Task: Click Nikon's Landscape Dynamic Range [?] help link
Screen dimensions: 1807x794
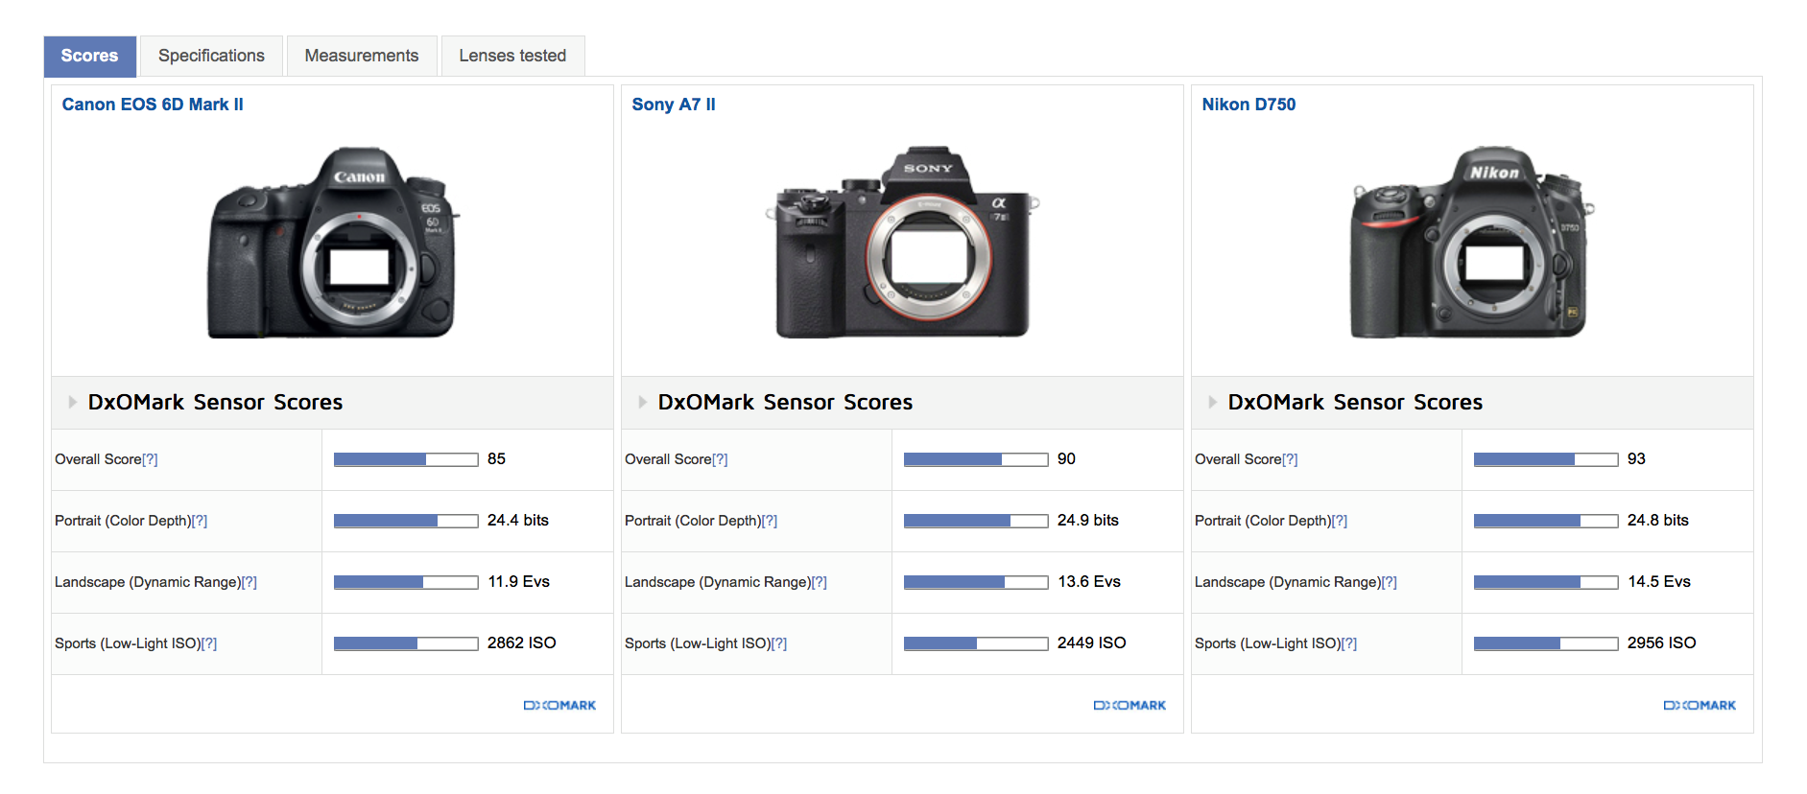Action: pos(1390,582)
